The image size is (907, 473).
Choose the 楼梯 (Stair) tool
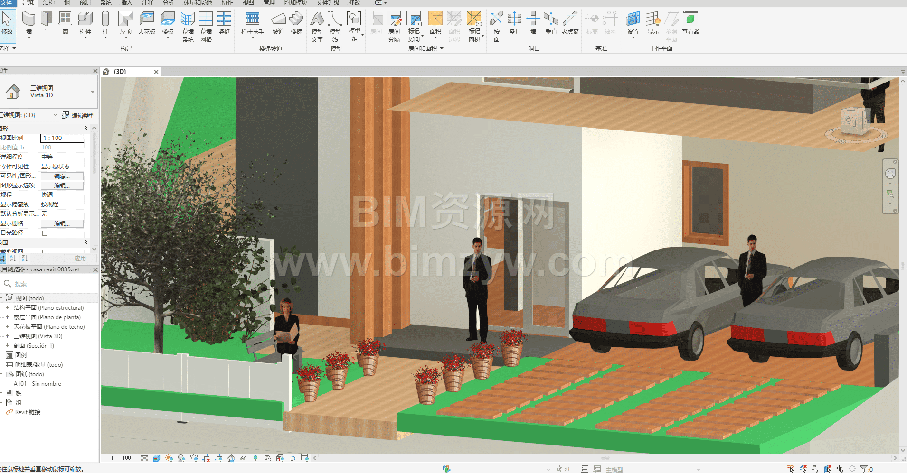[296, 23]
